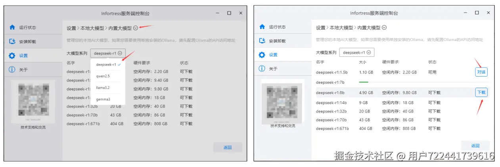Click 运行状态 home icon in right window

tap(262, 27)
